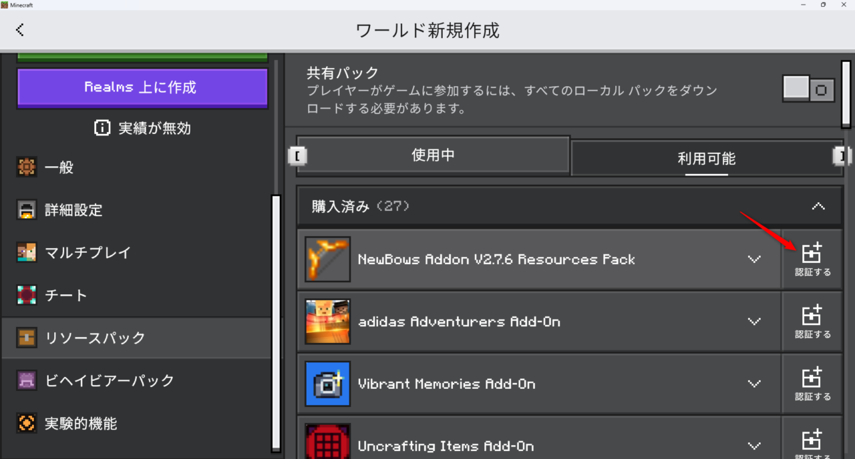
Task: Expand details for Uncrafting Items Add-On
Action: click(755, 446)
